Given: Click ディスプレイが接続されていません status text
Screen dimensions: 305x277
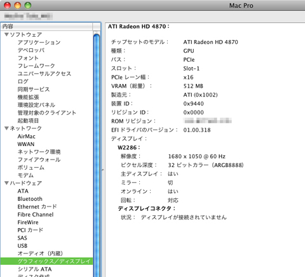Looking at the screenshot, I should point(184,217).
